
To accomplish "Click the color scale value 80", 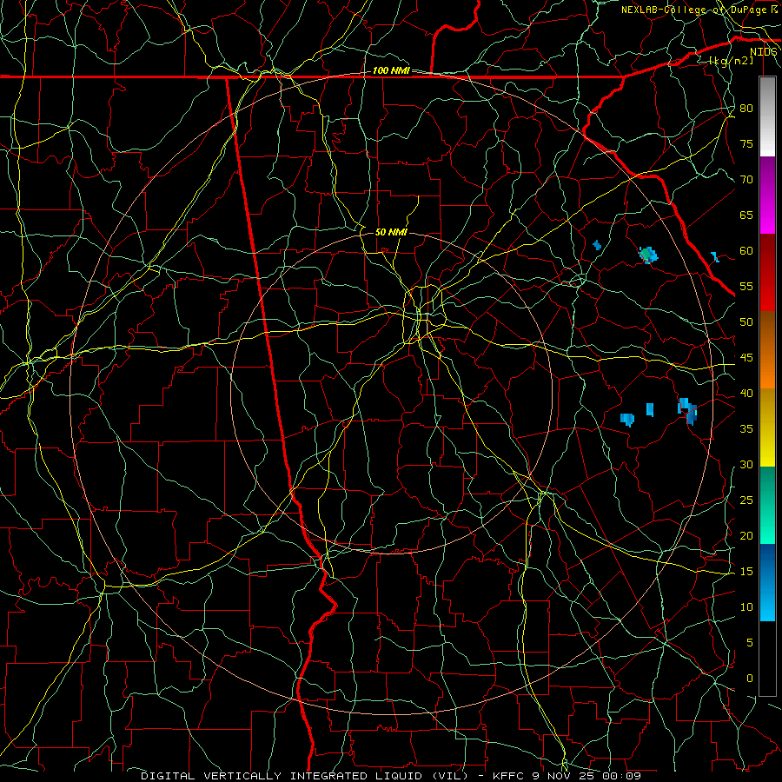I will point(746,109).
